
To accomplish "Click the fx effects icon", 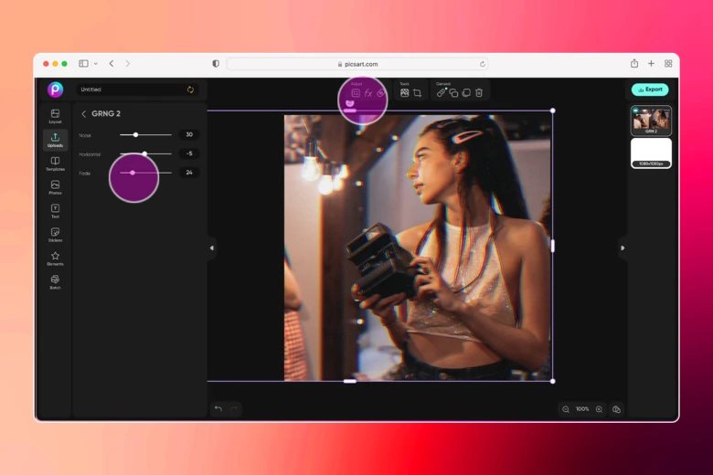I will (x=368, y=93).
